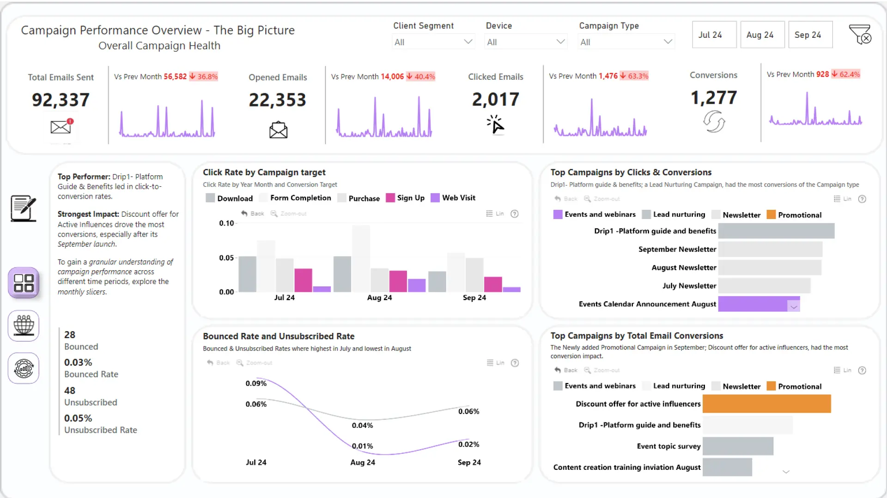The image size is (887, 498).
Task: Toggle Form Completion legend series
Action: click(x=295, y=198)
